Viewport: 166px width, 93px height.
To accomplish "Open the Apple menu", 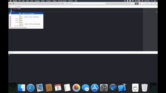I will [x=11, y=1].
